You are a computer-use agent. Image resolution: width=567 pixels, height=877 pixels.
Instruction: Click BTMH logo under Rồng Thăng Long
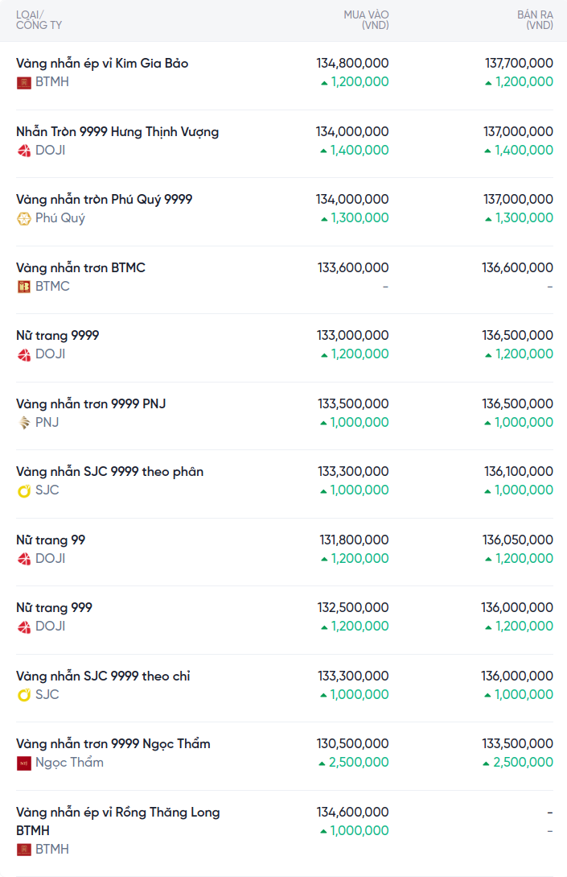click(x=24, y=850)
